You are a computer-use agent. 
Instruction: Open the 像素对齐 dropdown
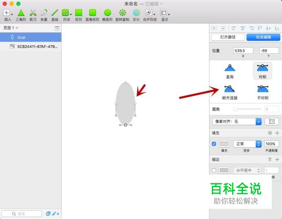coord(236,121)
